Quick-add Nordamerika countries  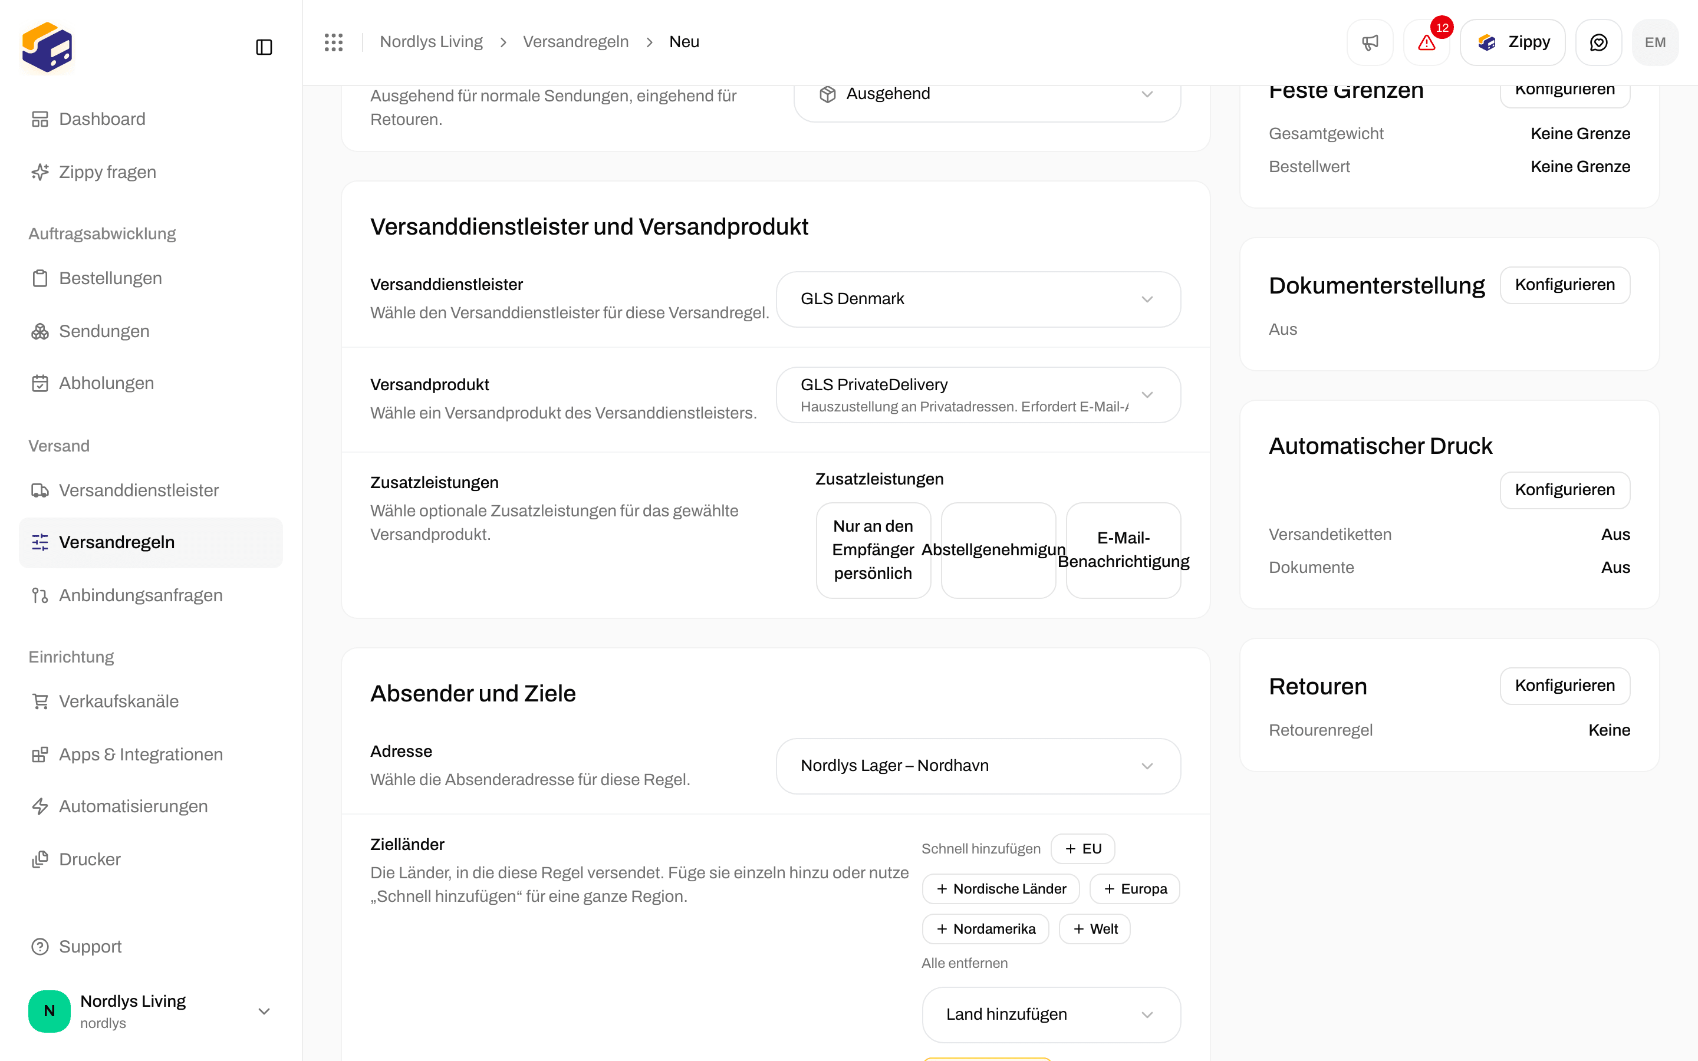985,929
